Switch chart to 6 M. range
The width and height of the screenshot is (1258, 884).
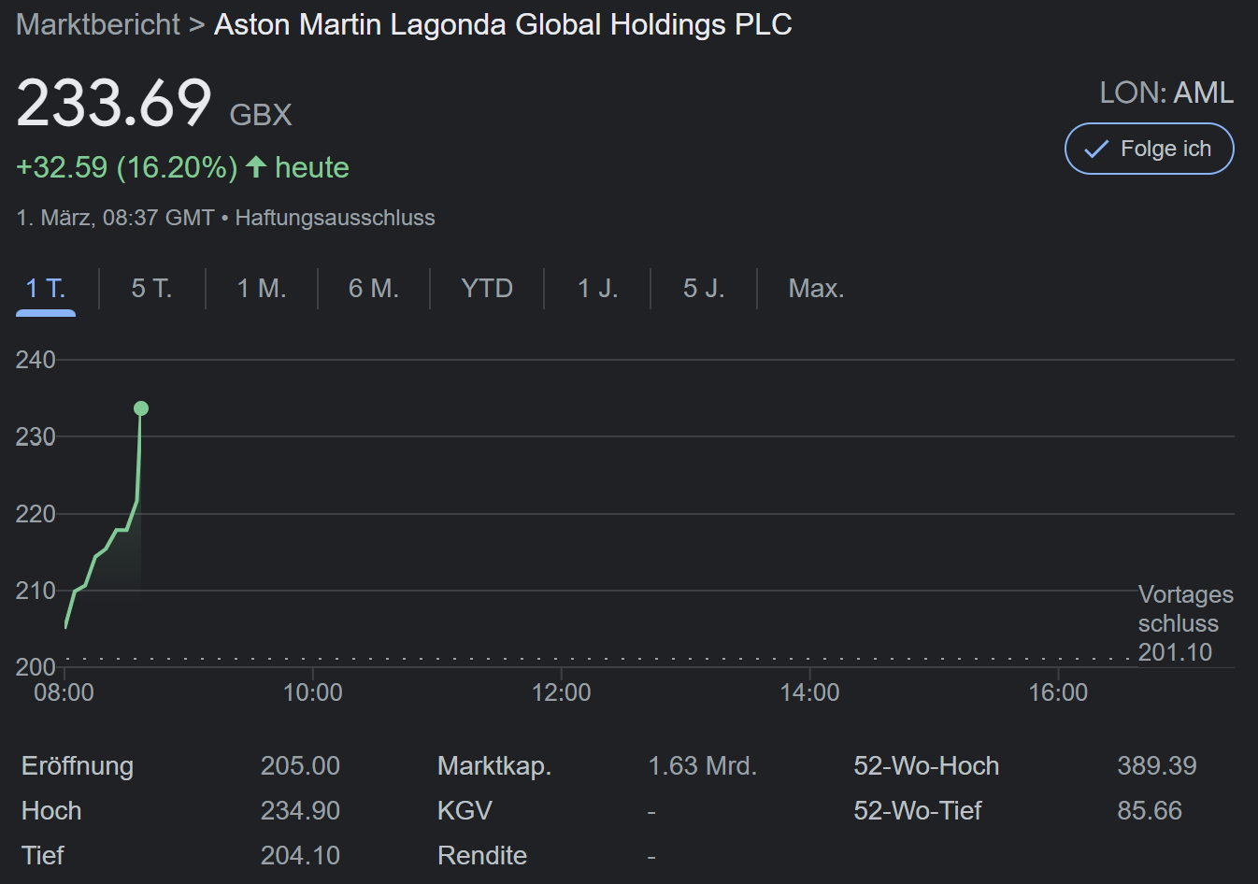374,288
